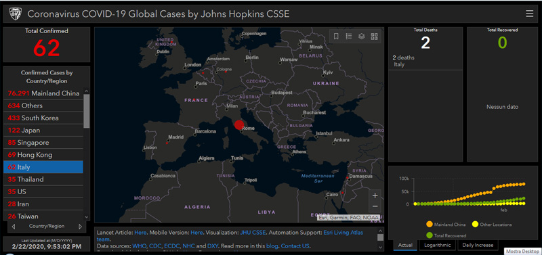Show the map legend list icon

[x=349, y=37]
